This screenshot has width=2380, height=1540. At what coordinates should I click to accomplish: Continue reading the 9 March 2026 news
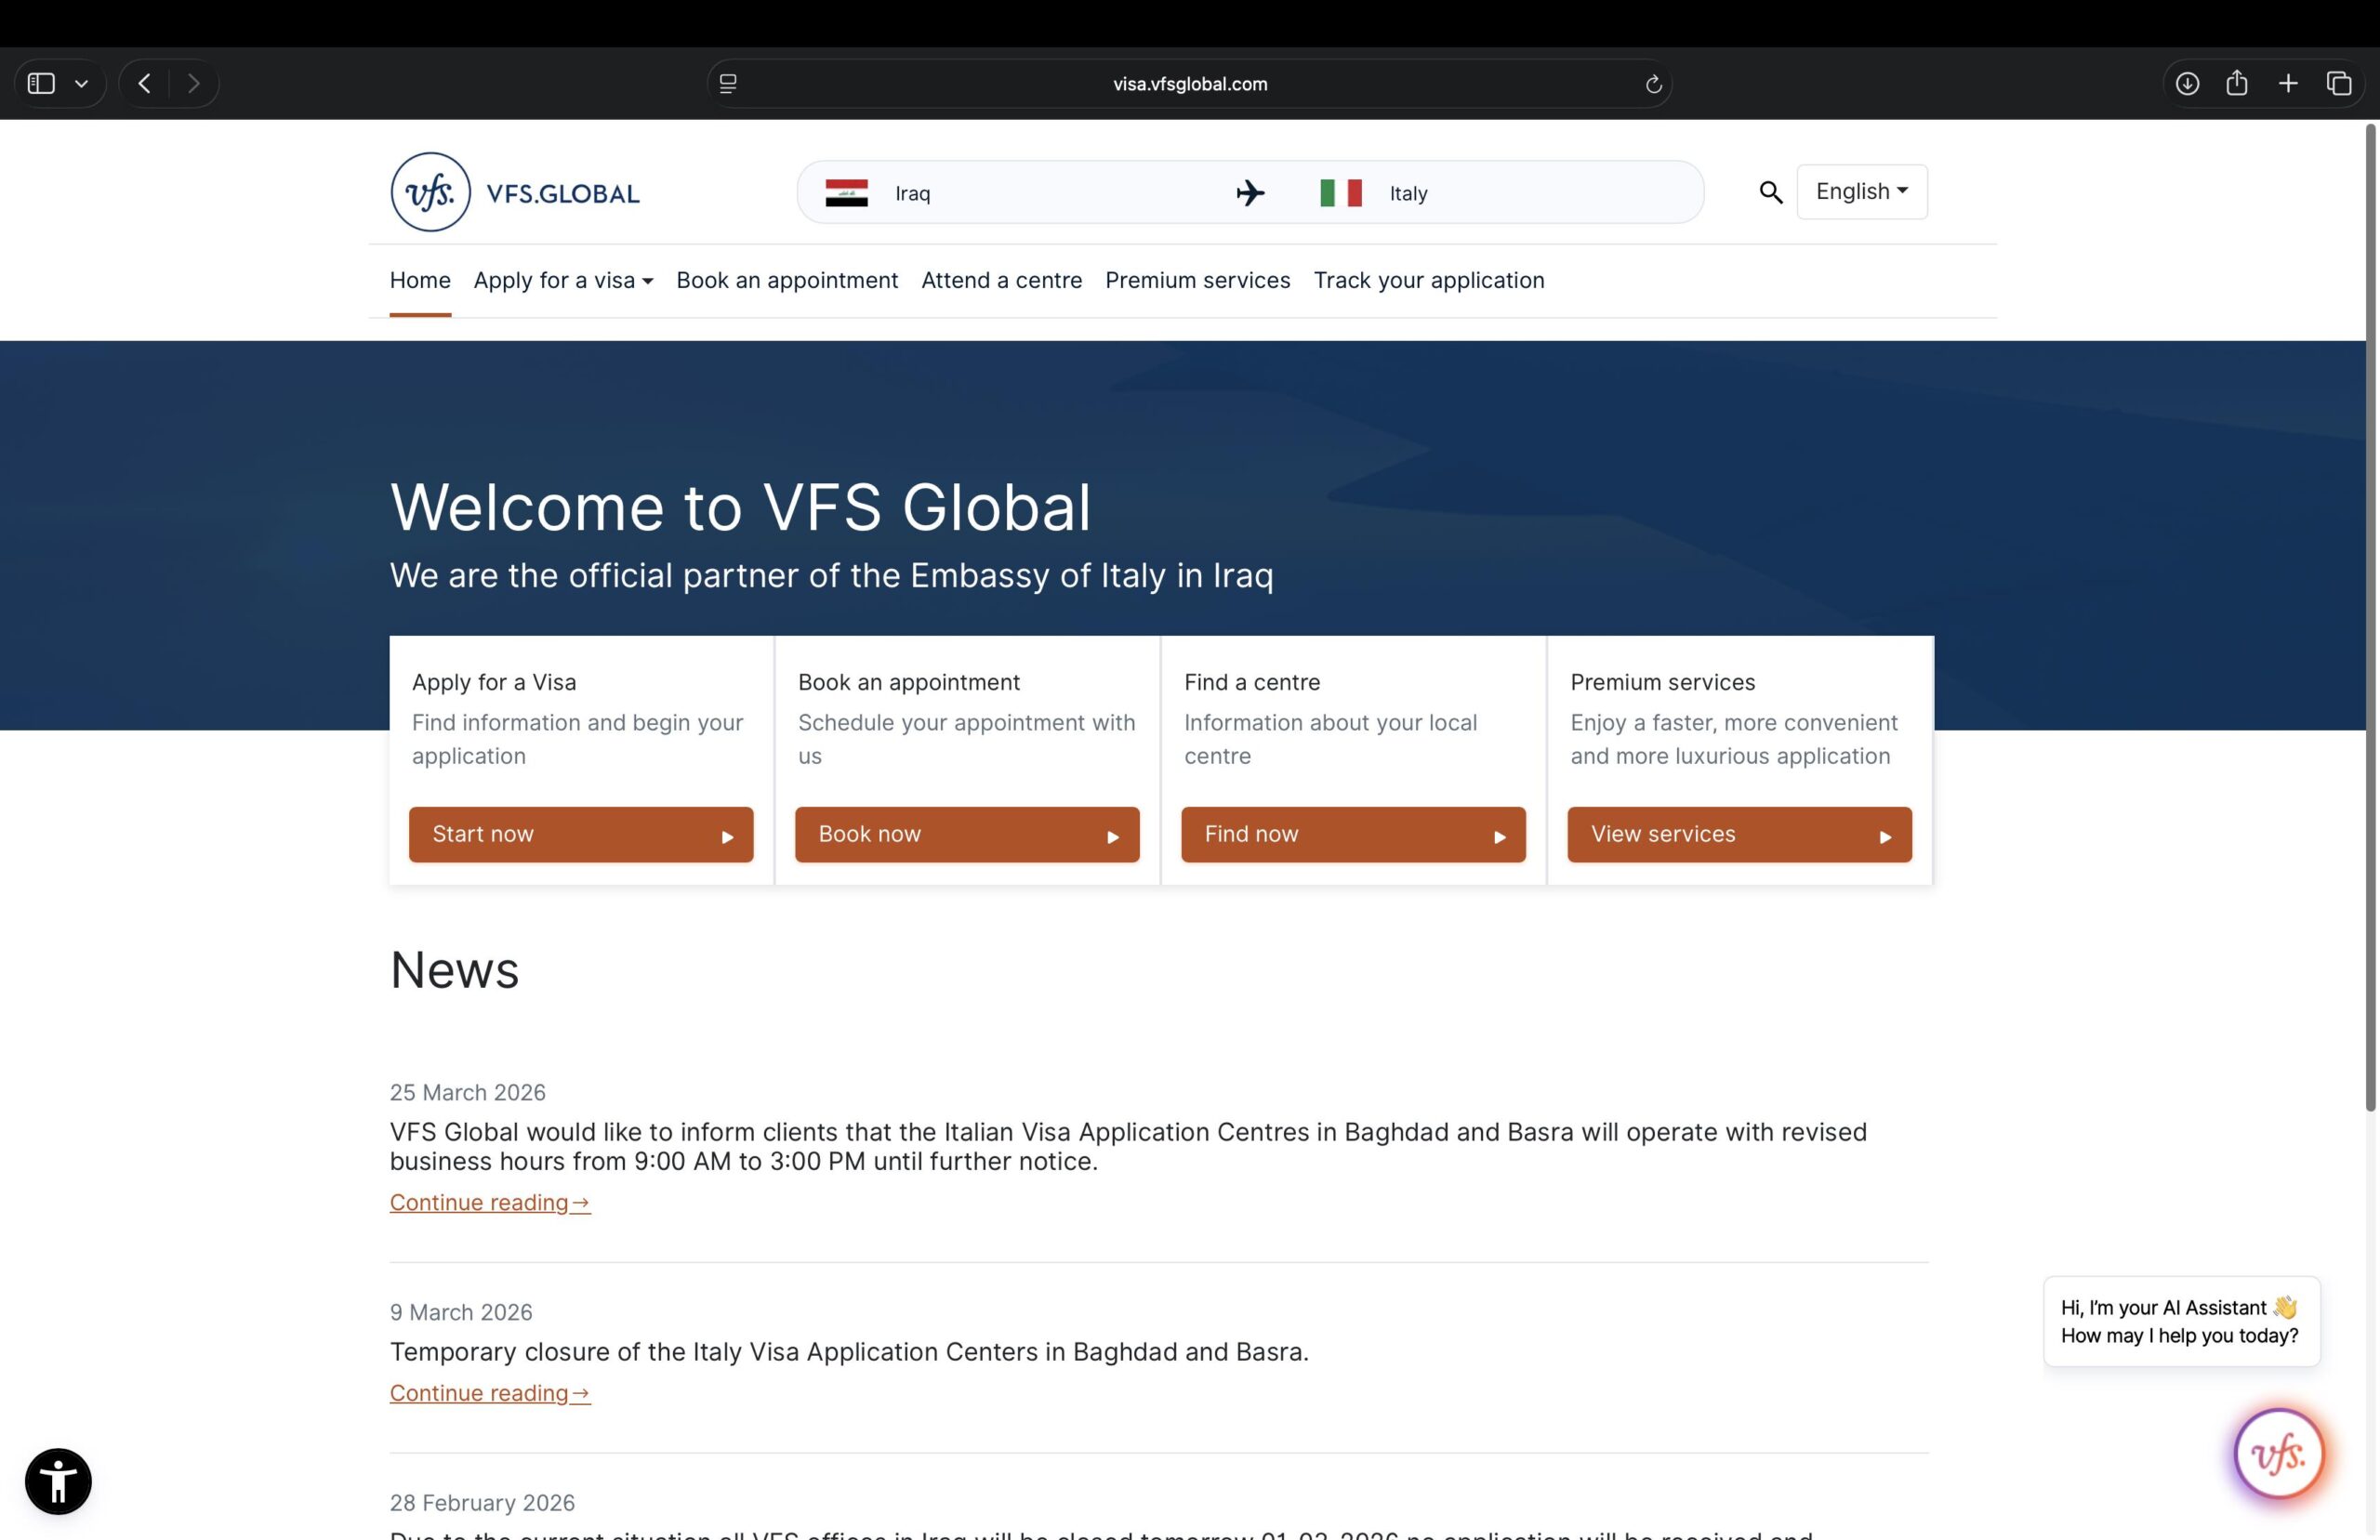tap(490, 1393)
